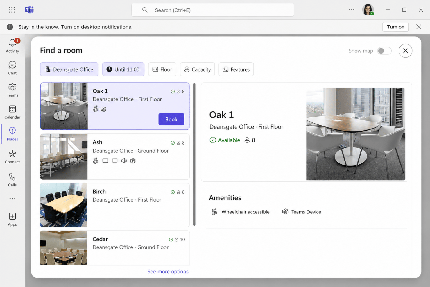430x287 pixels.
Task: Show more apps ellipsis in sidebar
Action: point(12,199)
